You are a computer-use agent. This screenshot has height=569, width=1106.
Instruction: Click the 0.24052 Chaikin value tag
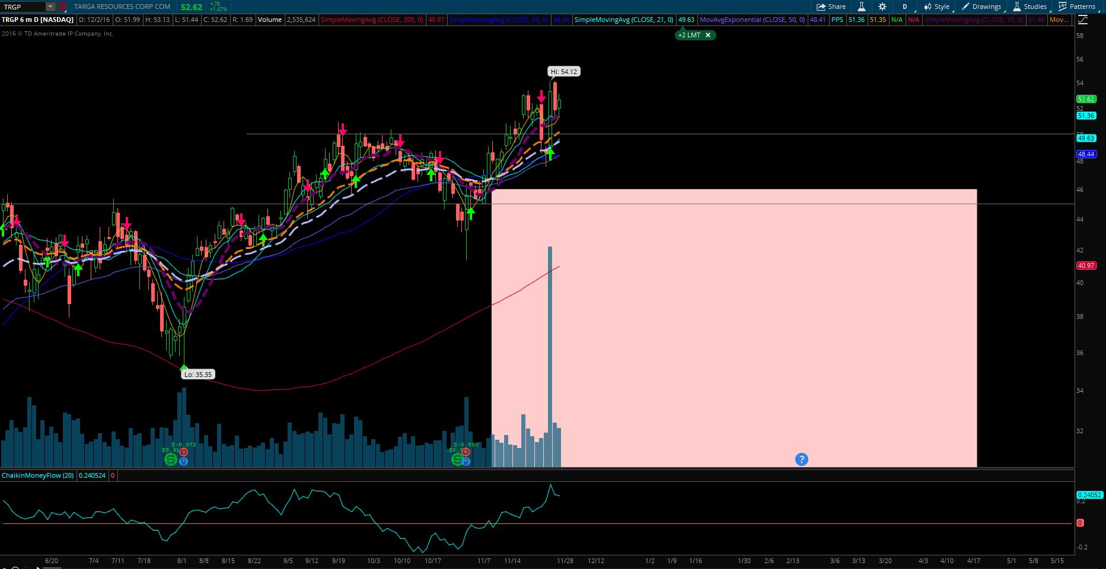1089,495
